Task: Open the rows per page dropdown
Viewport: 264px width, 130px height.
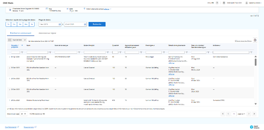Action: tap(24, 114)
